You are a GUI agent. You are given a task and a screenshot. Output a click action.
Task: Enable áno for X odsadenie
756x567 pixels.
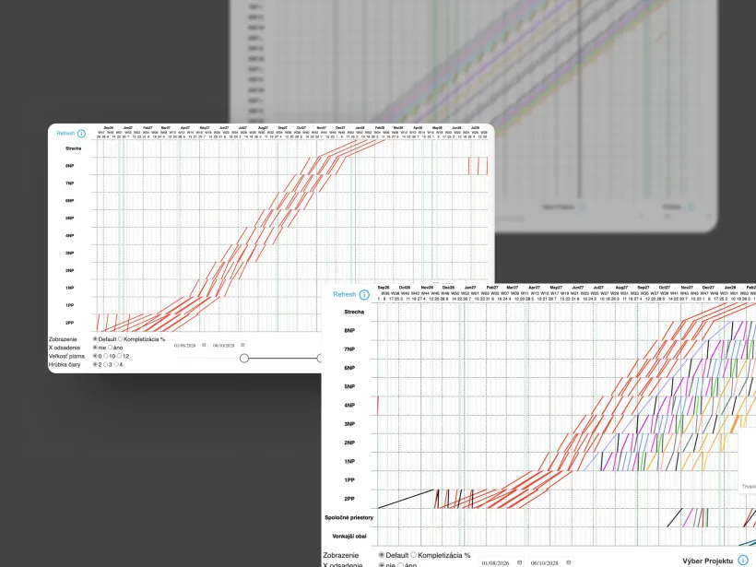click(109, 348)
